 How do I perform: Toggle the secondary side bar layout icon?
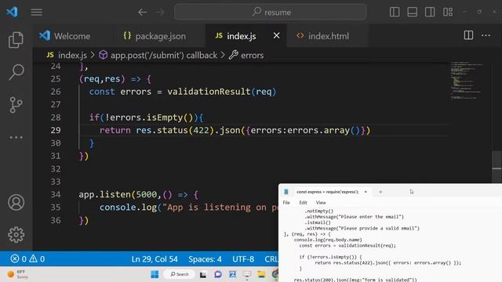coord(430,13)
